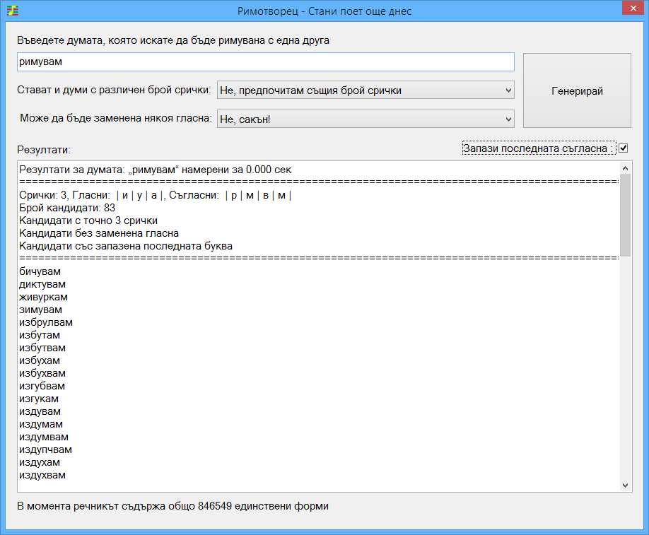The width and height of the screenshot is (649, 535).
Task: Click the result word зимувам
Action: click(x=40, y=310)
